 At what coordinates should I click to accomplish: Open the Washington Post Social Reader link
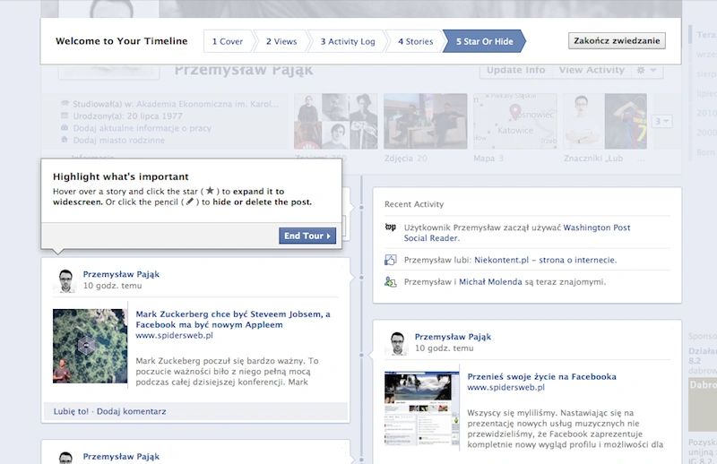tap(517, 233)
